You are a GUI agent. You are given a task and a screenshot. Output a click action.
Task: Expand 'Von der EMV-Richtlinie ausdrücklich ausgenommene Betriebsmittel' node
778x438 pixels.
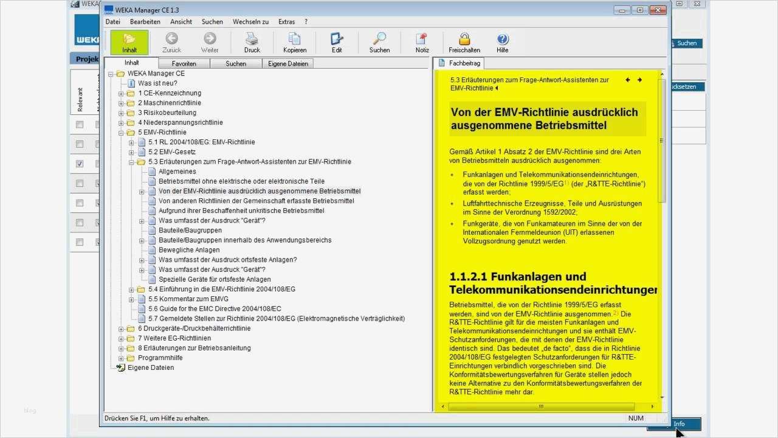pyautogui.click(x=142, y=191)
